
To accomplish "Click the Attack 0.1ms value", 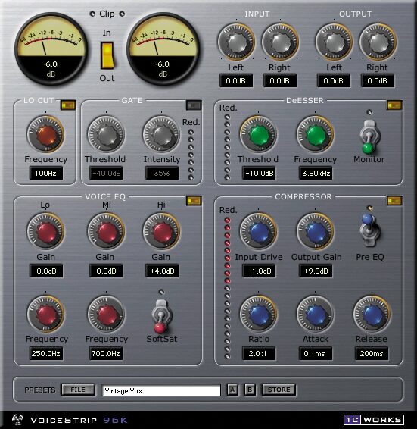I will click(x=316, y=353).
